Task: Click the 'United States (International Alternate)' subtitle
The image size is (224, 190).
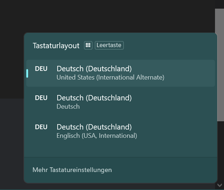Action: [111, 77]
